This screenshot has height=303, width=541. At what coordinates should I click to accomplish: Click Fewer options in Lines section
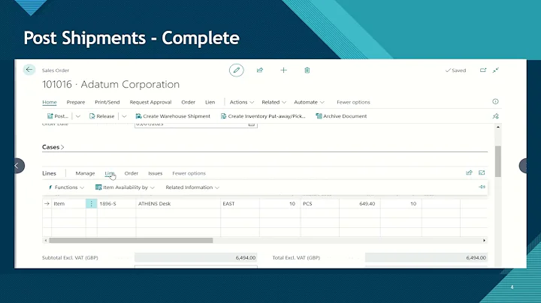coord(189,173)
